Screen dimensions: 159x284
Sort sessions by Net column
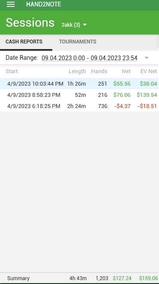(x=126, y=71)
